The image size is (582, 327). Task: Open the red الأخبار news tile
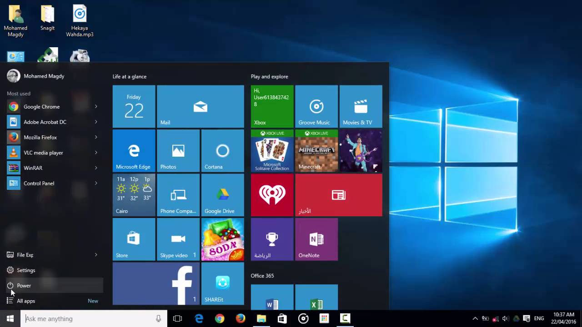pyautogui.click(x=339, y=195)
